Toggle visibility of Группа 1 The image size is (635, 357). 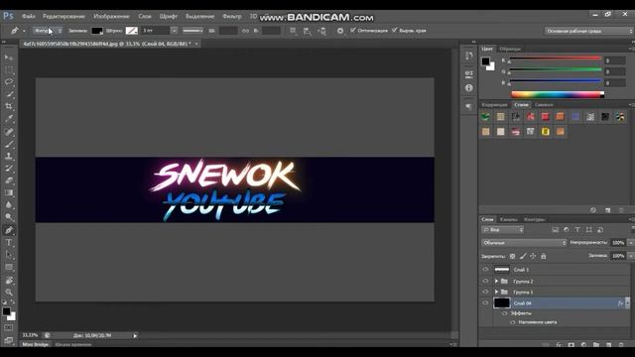485,292
